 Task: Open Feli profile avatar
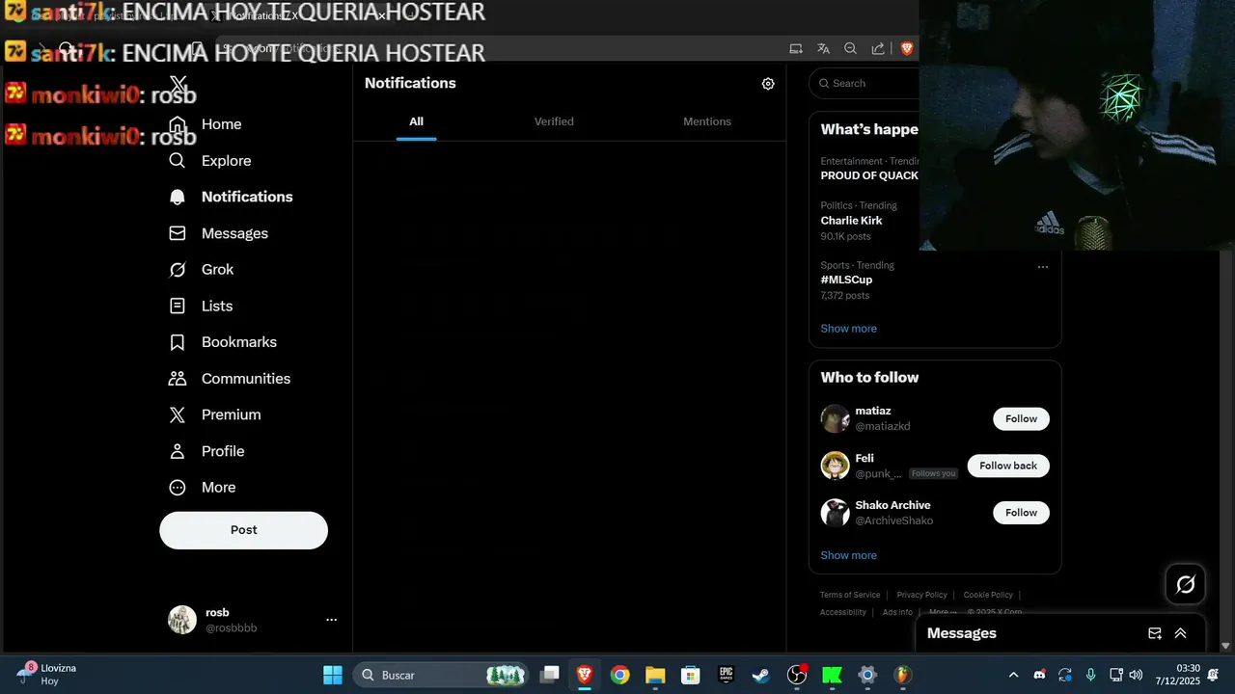(835, 466)
